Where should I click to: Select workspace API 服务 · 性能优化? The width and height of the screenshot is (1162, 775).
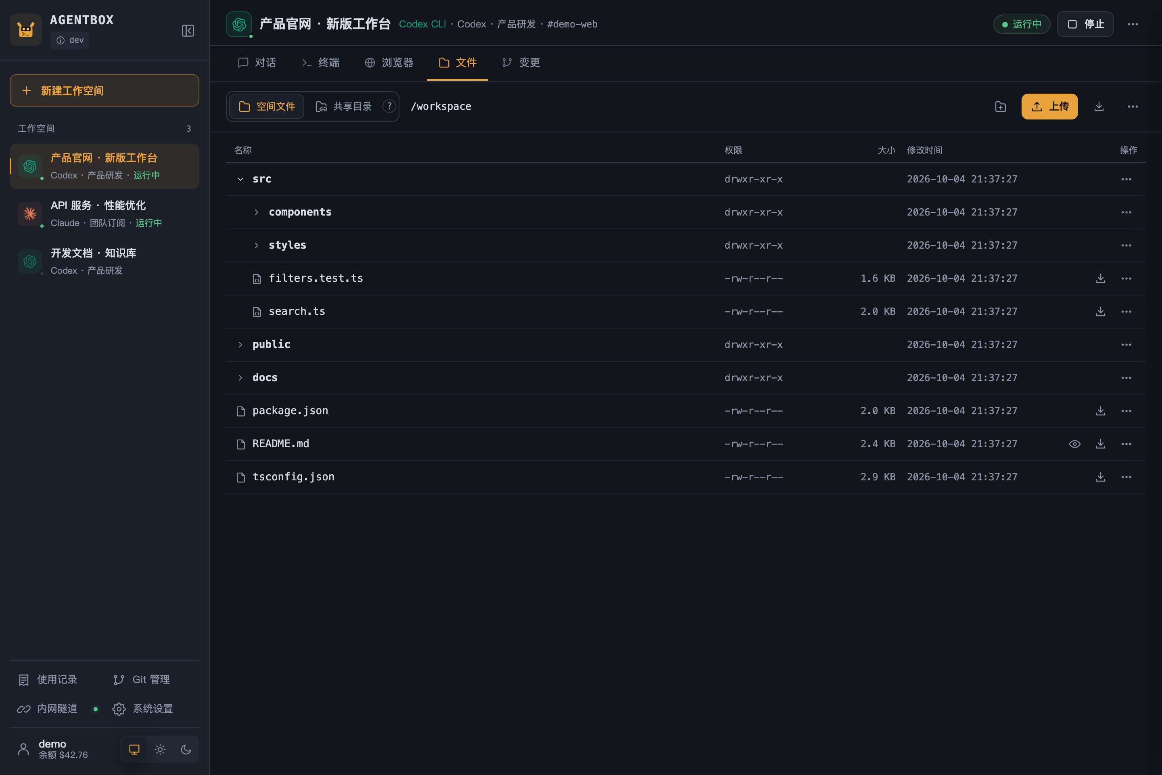[104, 214]
